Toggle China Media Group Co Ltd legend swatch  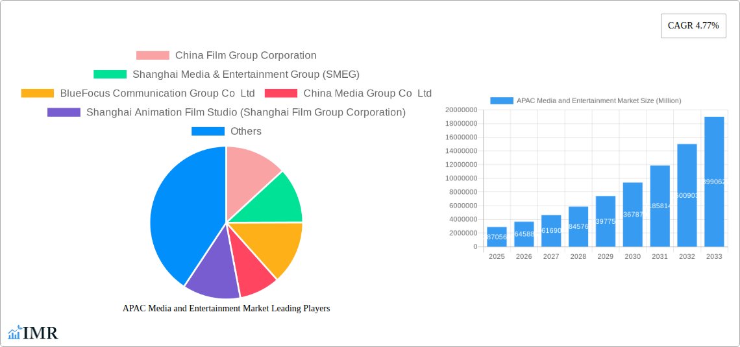(281, 93)
